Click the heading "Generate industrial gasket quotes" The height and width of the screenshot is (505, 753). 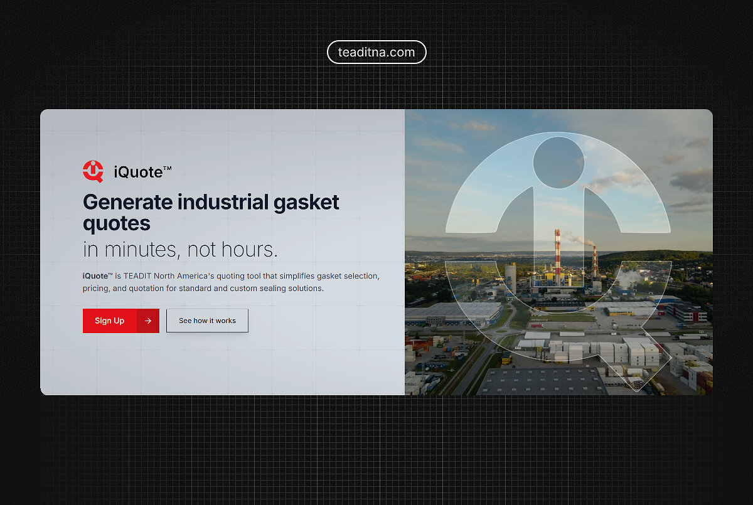point(211,212)
